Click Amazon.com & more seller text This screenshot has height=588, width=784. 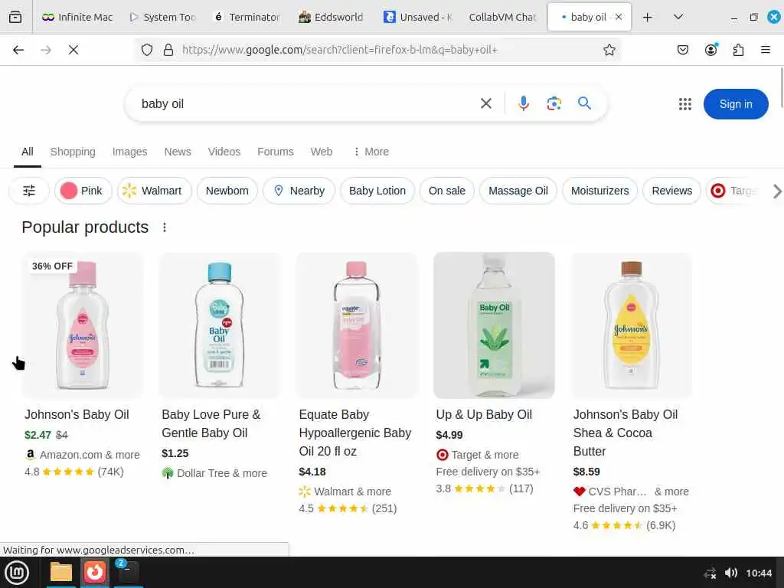click(90, 455)
